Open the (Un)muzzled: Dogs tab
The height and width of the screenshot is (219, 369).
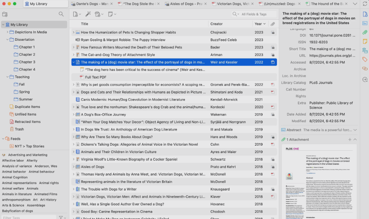tap(280, 4)
